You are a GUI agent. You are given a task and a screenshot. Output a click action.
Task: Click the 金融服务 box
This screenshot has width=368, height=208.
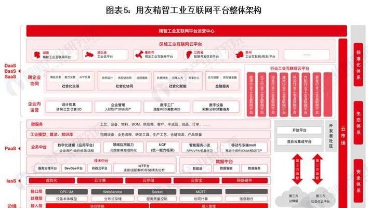click(222, 81)
